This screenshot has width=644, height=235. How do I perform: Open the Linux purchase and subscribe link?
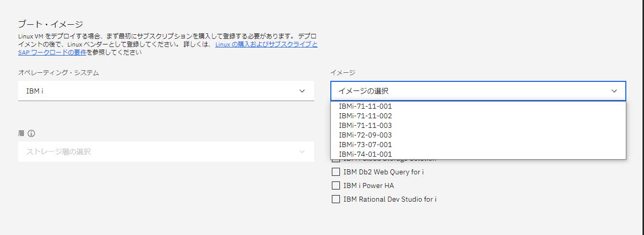pos(266,44)
